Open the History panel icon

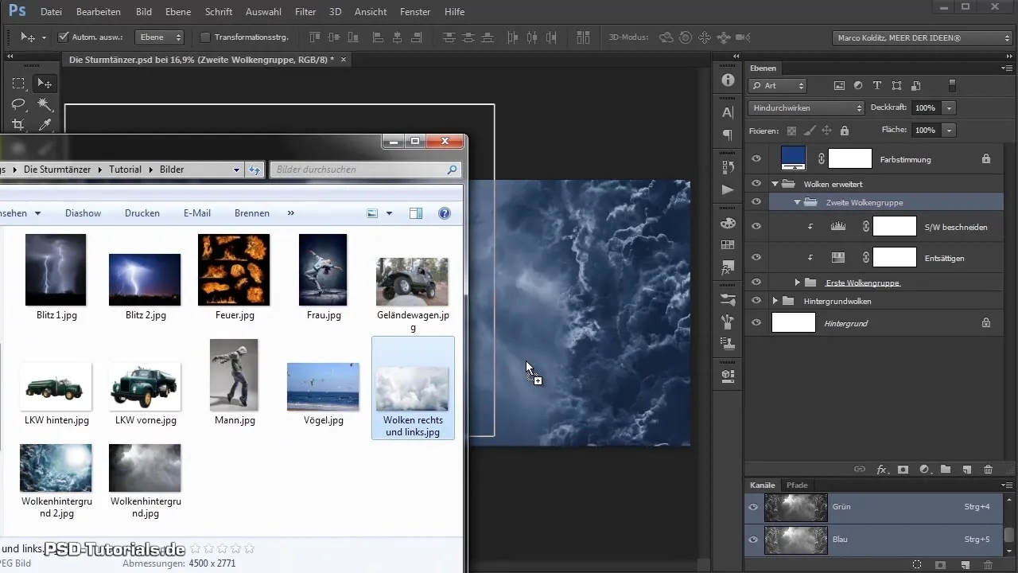click(727, 167)
